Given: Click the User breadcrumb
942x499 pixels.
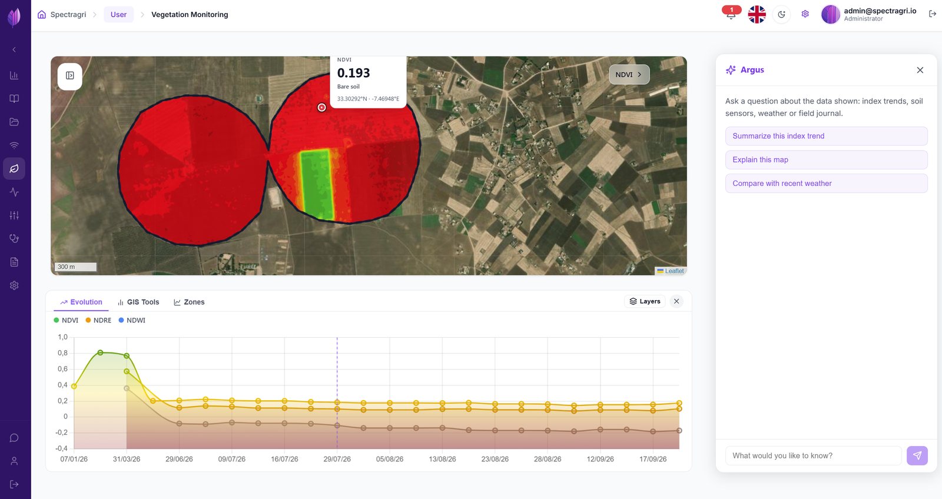Looking at the screenshot, I should tap(118, 15).
